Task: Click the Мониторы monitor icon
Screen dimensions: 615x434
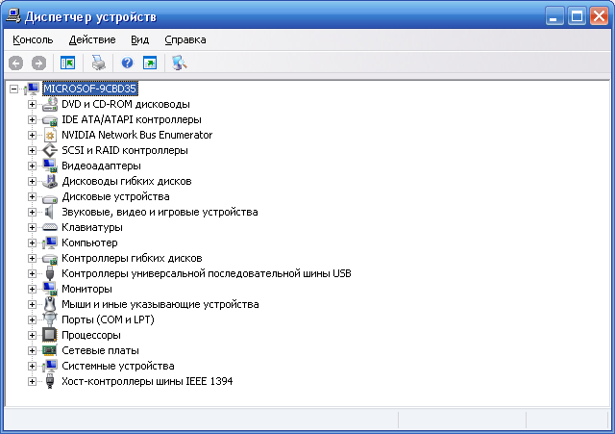Action: point(50,289)
